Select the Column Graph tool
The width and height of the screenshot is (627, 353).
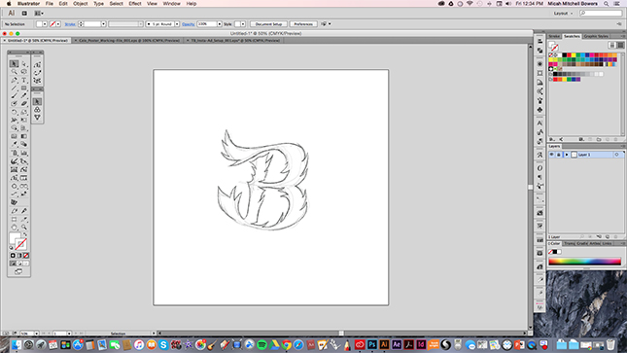pos(24,153)
